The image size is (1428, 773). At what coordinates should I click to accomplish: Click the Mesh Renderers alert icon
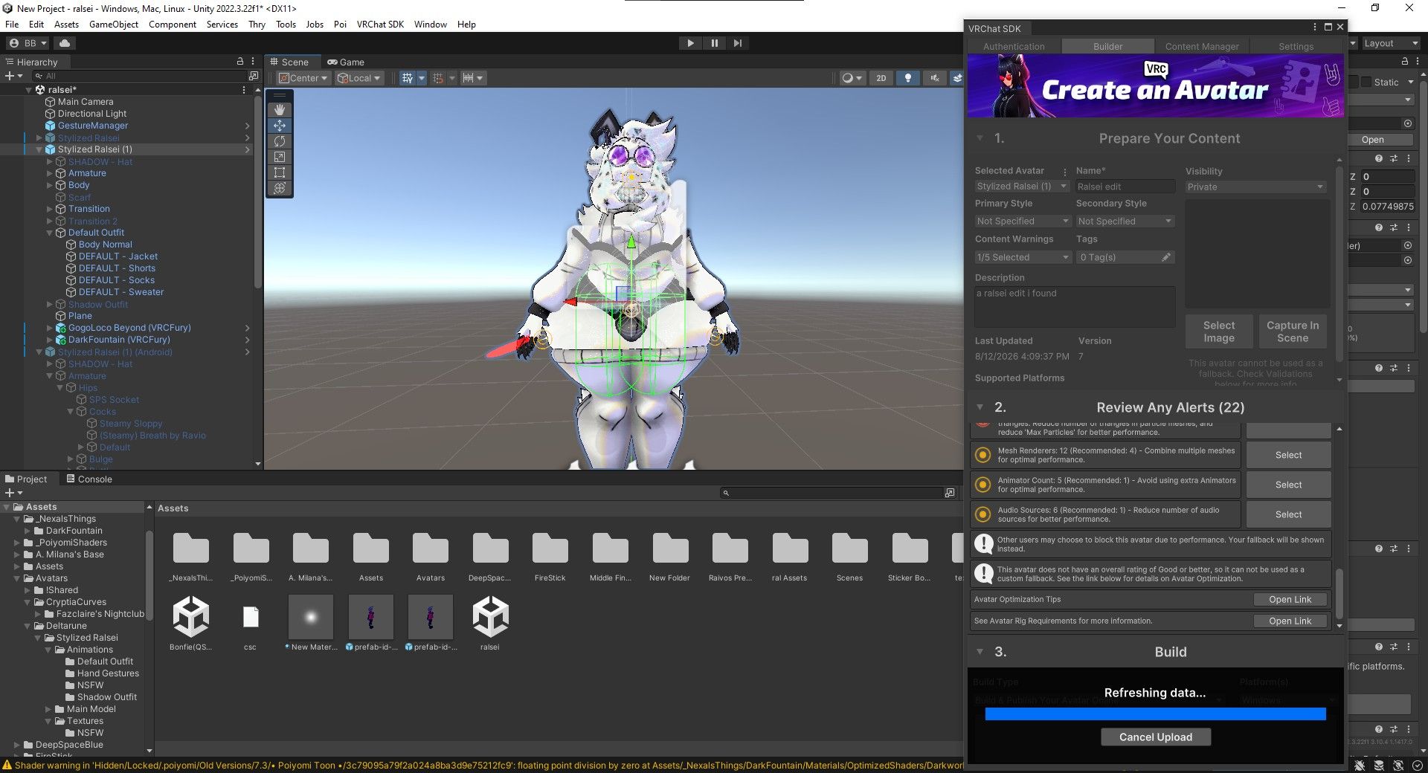coord(982,455)
